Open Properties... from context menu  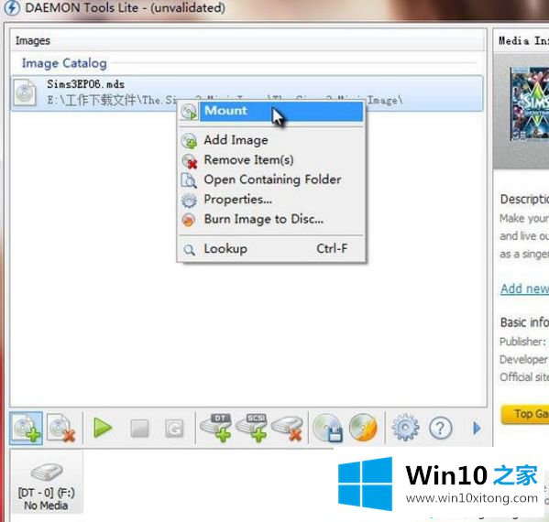pos(271,200)
